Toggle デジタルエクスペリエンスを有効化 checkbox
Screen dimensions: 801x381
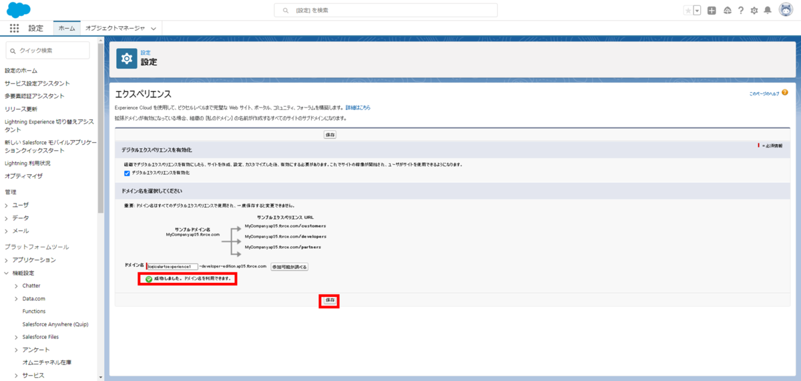(127, 173)
